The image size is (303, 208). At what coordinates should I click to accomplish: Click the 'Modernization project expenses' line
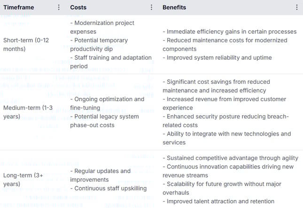click(x=102, y=27)
